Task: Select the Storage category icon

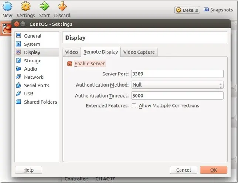Action: [18, 60]
